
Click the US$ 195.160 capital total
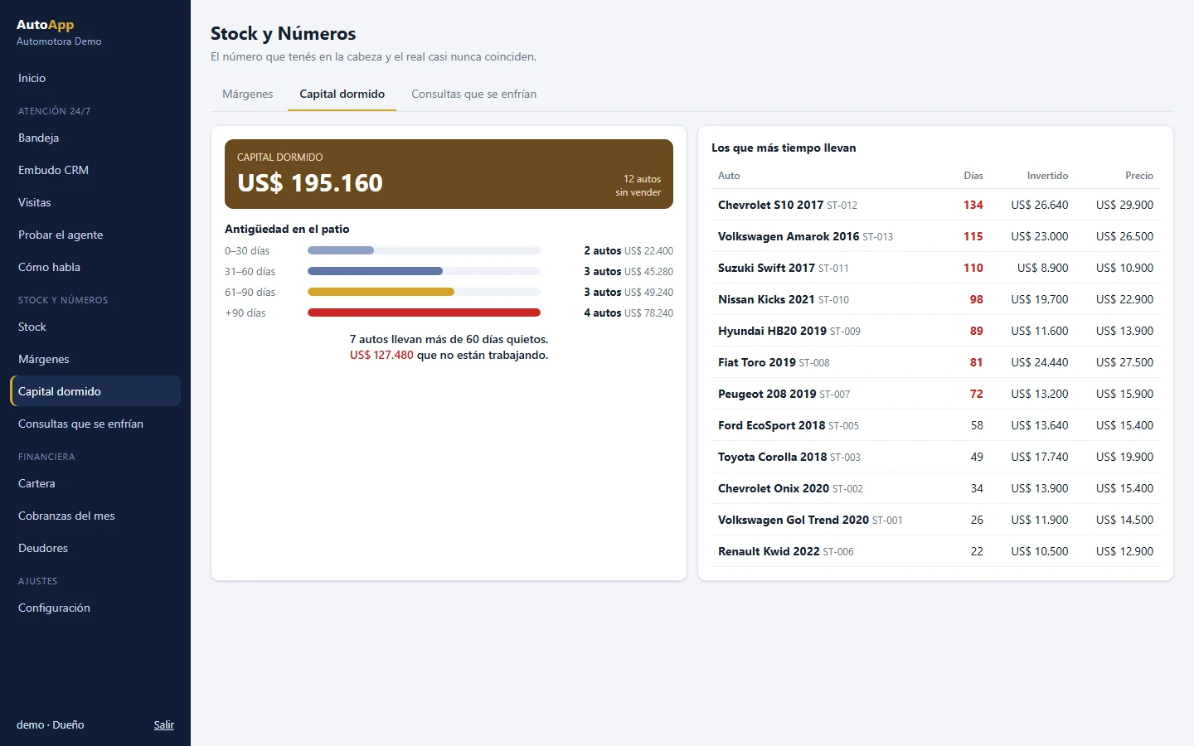click(x=310, y=183)
